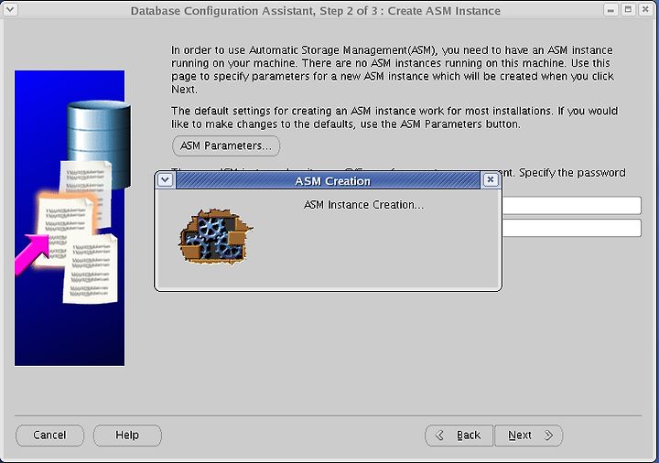Close the ASM Creation dialog
Viewport: 659px width, 463px height.
[490, 180]
